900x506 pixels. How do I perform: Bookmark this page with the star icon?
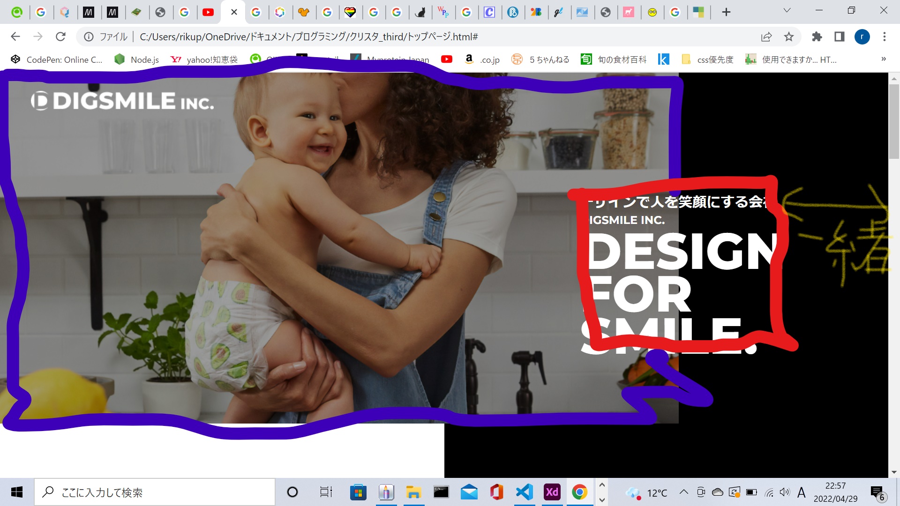click(x=789, y=37)
